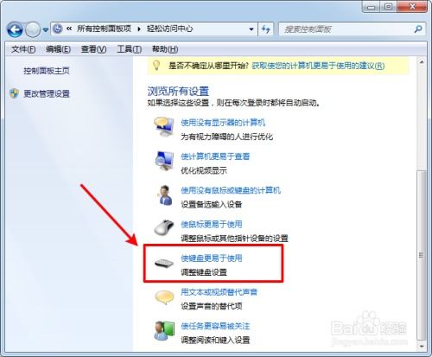Open 控制面板主页 link in sidebar
This screenshot has height=357, width=432.
coord(47,71)
